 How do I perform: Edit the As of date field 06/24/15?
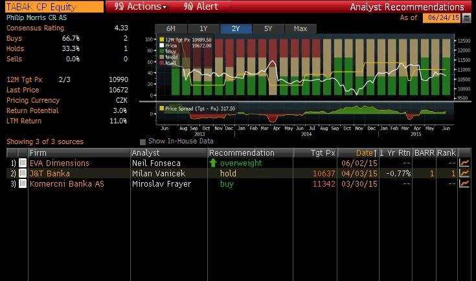[442, 18]
